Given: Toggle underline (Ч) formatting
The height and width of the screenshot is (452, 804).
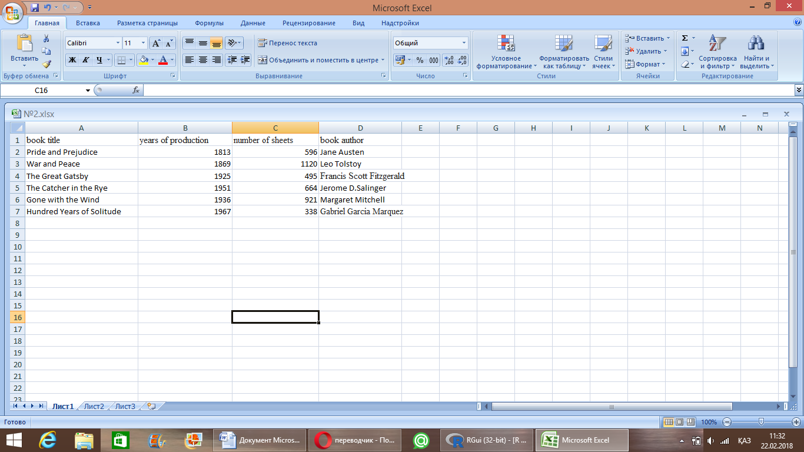Looking at the screenshot, I should pyautogui.click(x=99, y=59).
